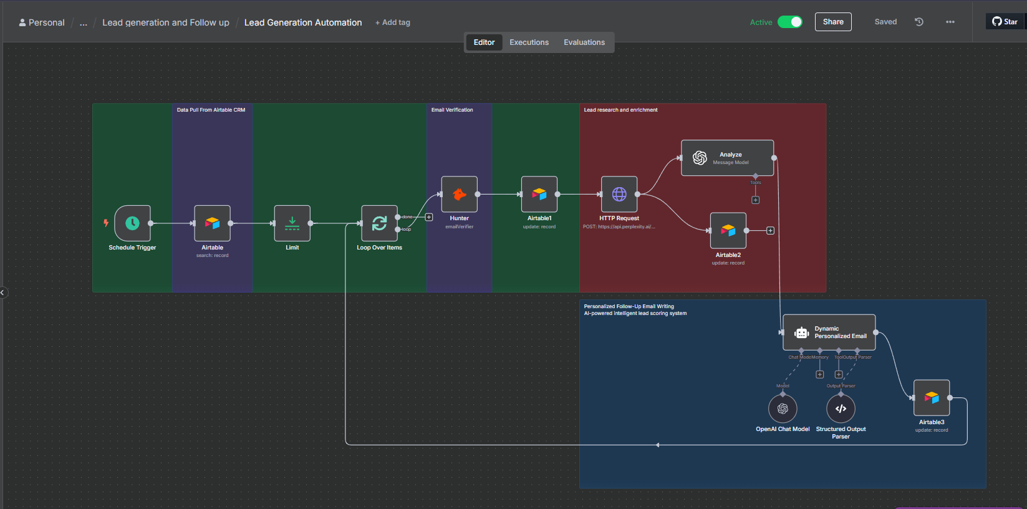The height and width of the screenshot is (509, 1027).
Task: Select the Structured Output Parser node
Action: click(841, 409)
